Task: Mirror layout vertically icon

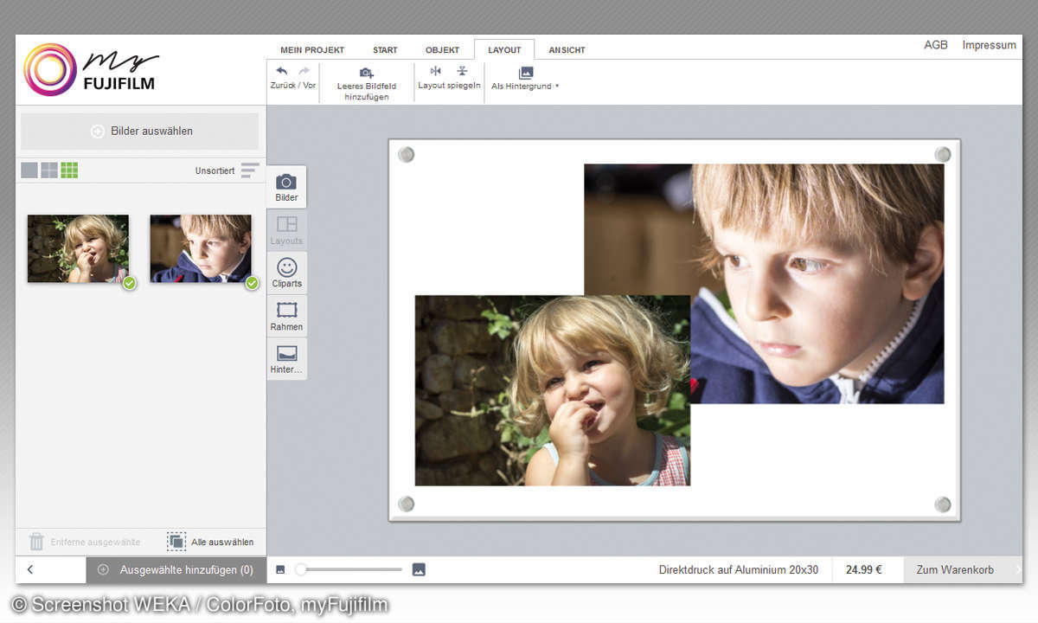Action: 462,71
